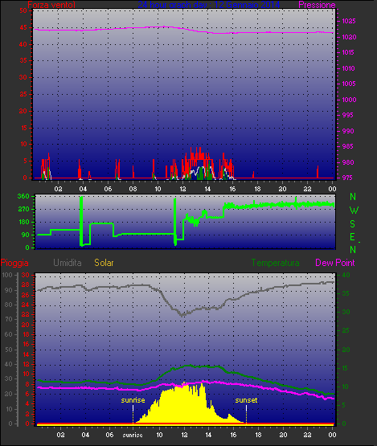Viewport: 377px width, 446px height.
Task: Click the Pressione axis title
Action: [x=317, y=5]
